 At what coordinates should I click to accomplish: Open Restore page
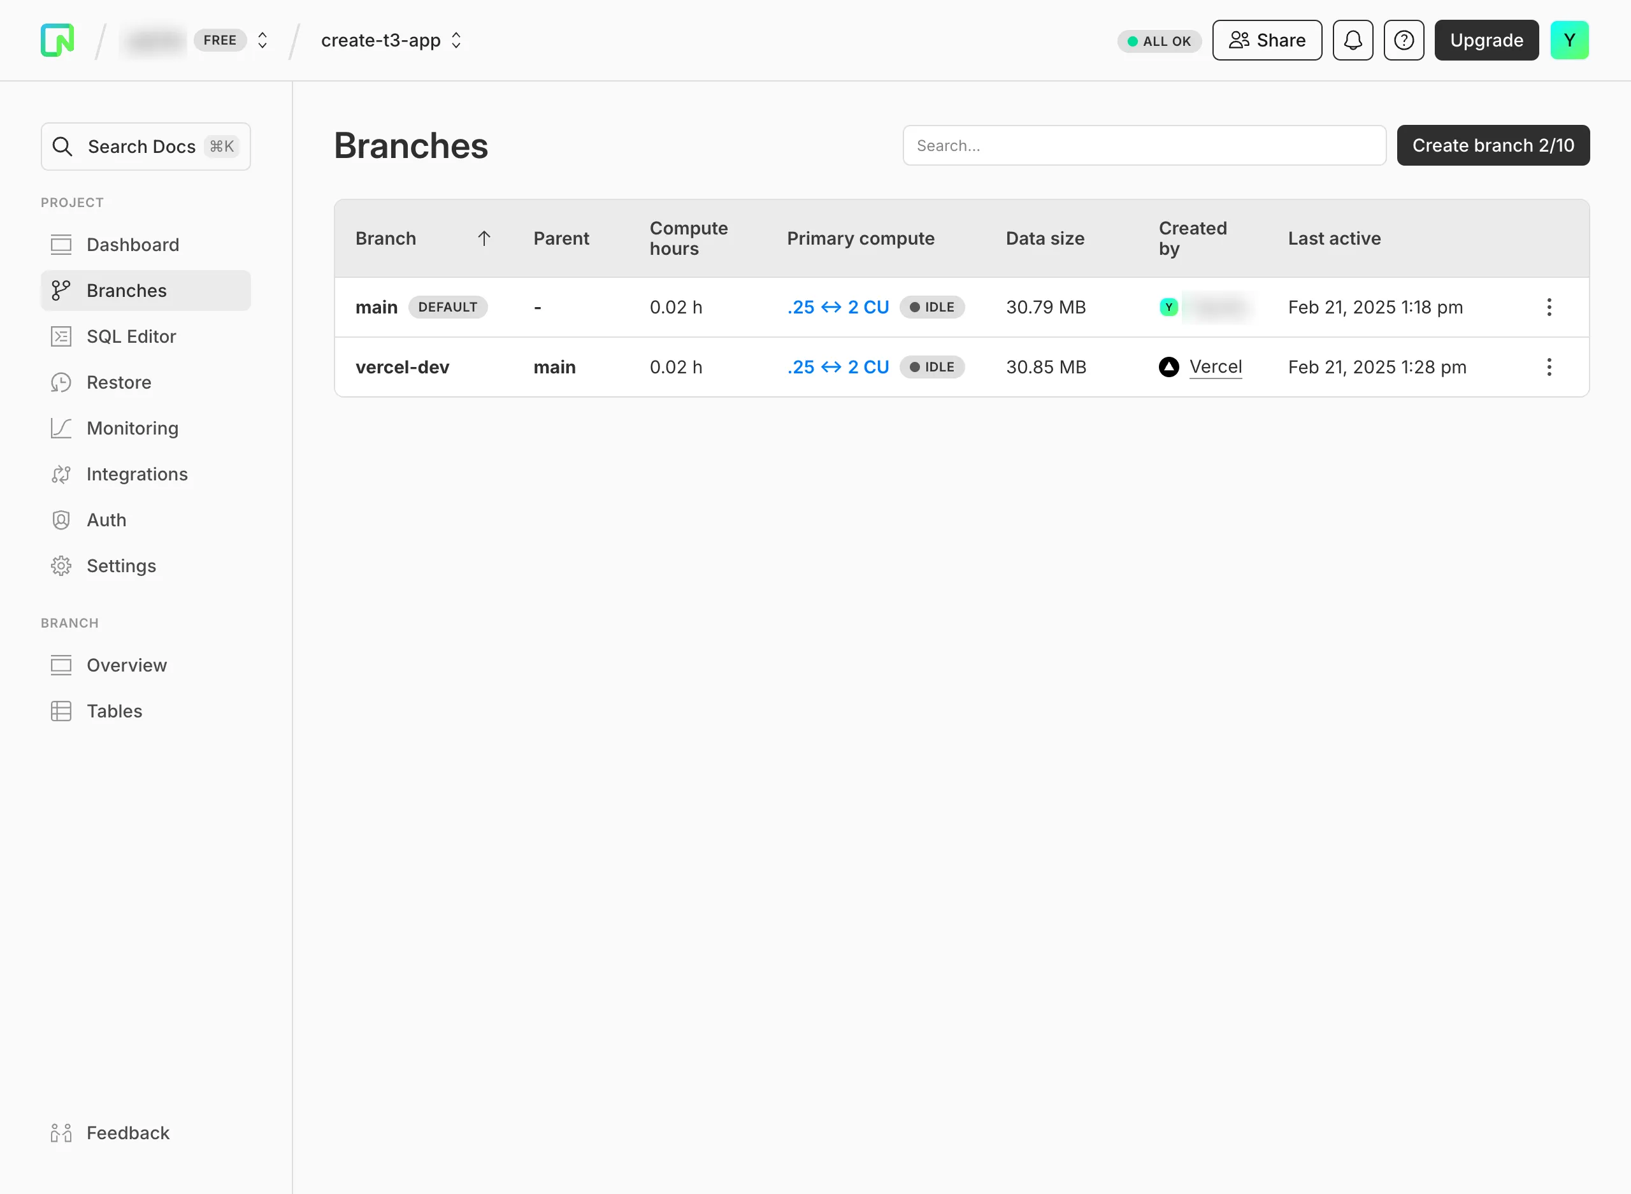(x=146, y=382)
